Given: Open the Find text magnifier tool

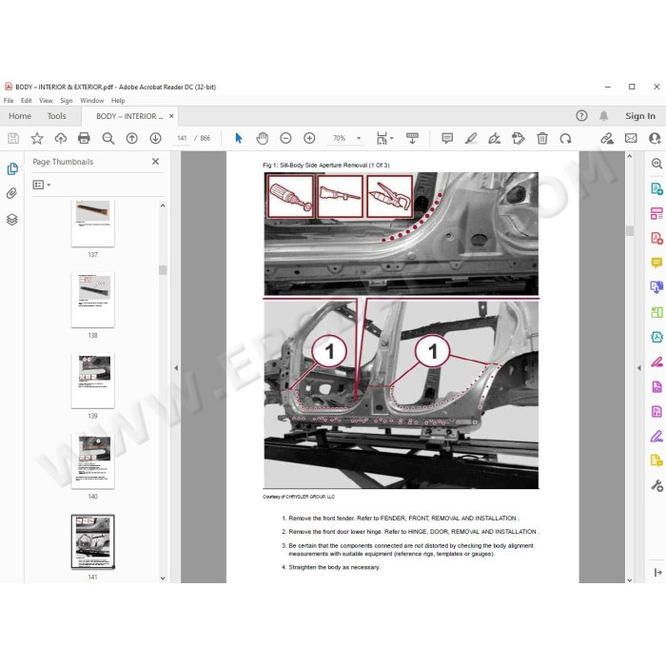Looking at the screenshot, I should click(x=108, y=138).
